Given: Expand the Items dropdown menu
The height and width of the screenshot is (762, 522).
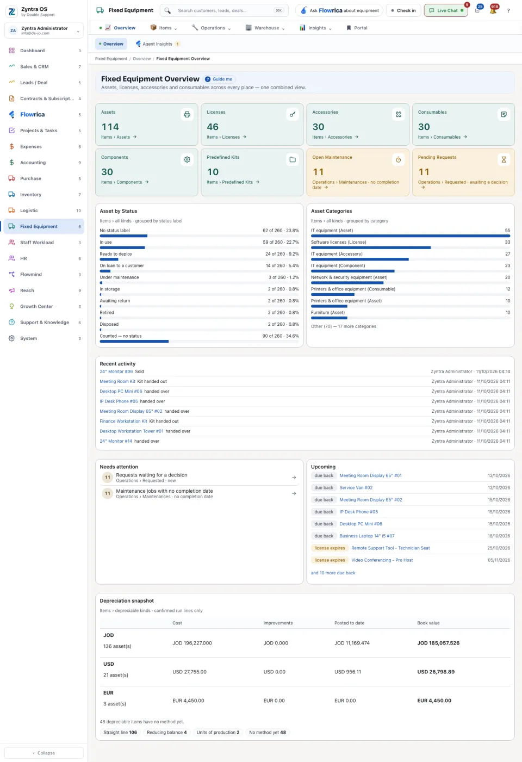Looking at the screenshot, I should [164, 28].
